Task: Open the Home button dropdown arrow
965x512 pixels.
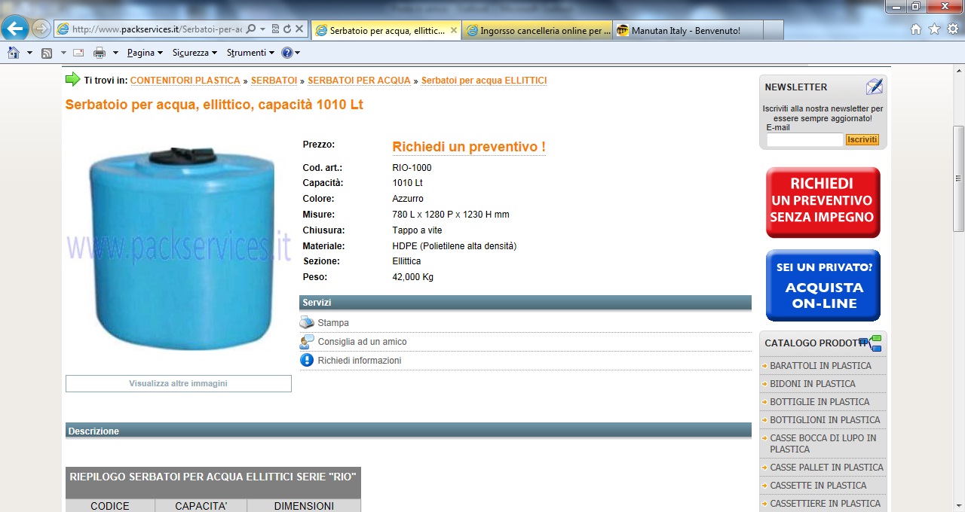Action: click(x=29, y=53)
